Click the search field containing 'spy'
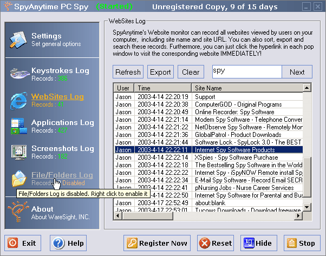The height and width of the screenshot is (256, 326). point(247,71)
